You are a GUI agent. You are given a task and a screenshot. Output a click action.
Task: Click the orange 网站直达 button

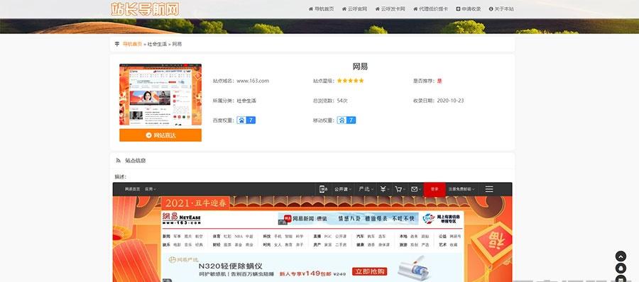160,135
